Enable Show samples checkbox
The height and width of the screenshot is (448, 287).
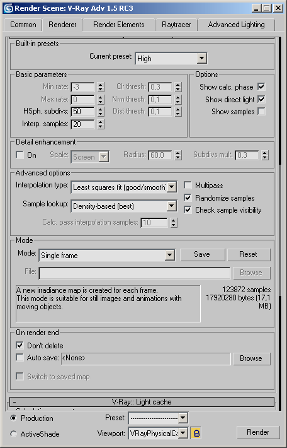[261, 112]
